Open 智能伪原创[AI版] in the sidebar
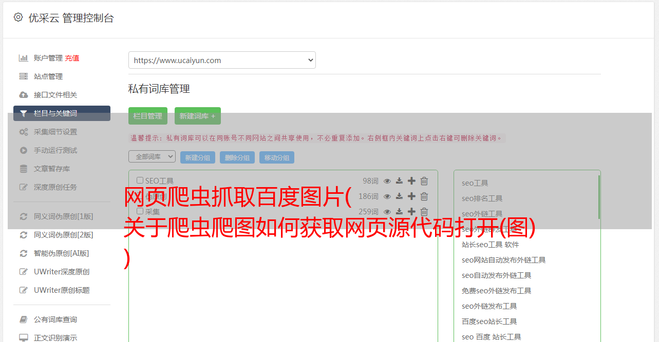The height and width of the screenshot is (342, 659). point(61,253)
